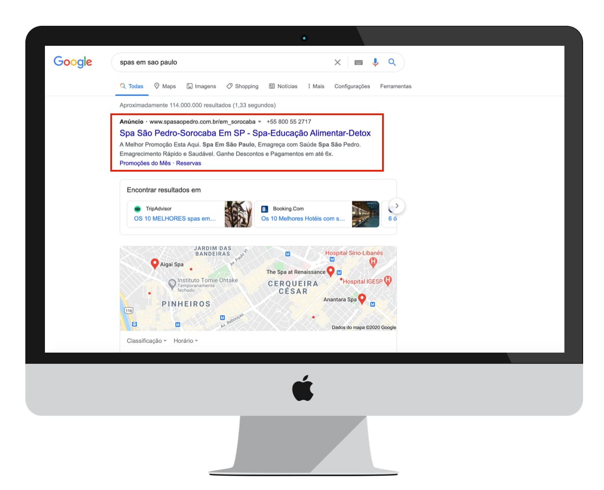Switch to the Imagens tab
The height and width of the screenshot is (490, 604).
201,86
